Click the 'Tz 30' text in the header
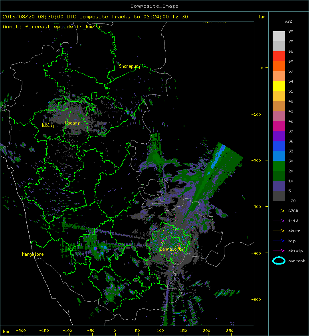This screenshot has height=336, width=309. click(x=180, y=17)
